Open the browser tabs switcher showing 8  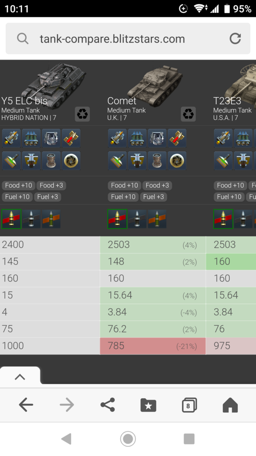189,405
